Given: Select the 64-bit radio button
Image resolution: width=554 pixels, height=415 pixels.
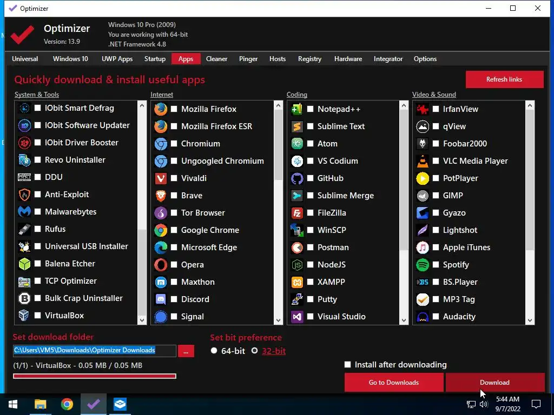Looking at the screenshot, I should [214, 351].
